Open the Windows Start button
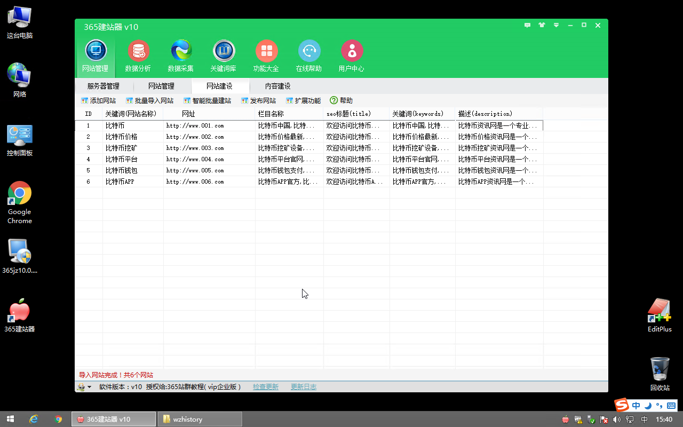683x427 pixels. 10,419
